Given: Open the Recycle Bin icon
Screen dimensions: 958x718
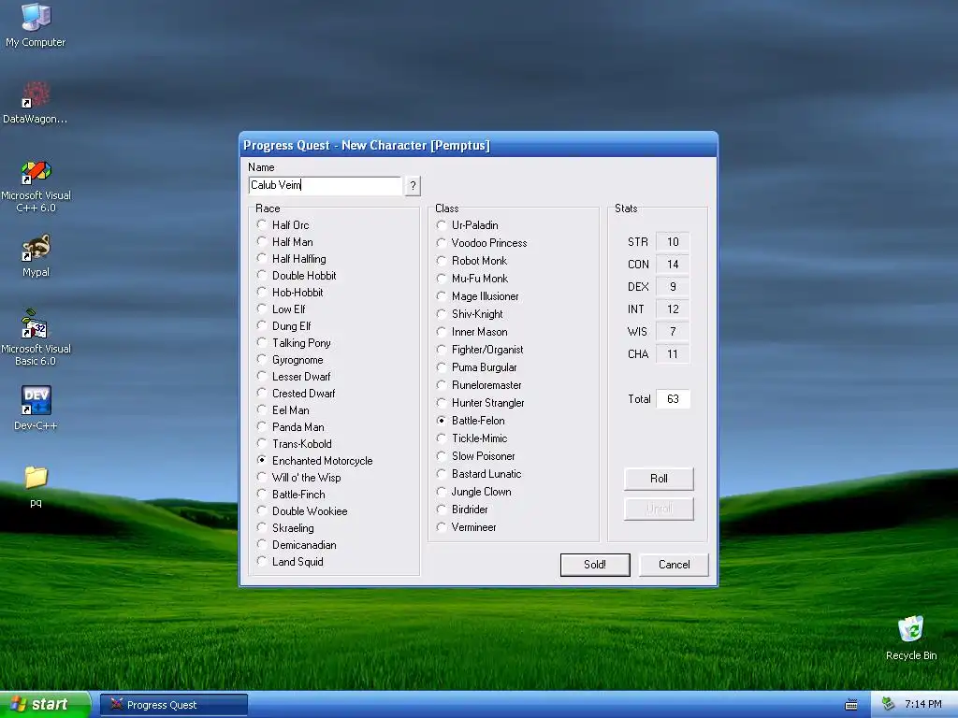Looking at the screenshot, I should pyautogui.click(x=911, y=638).
